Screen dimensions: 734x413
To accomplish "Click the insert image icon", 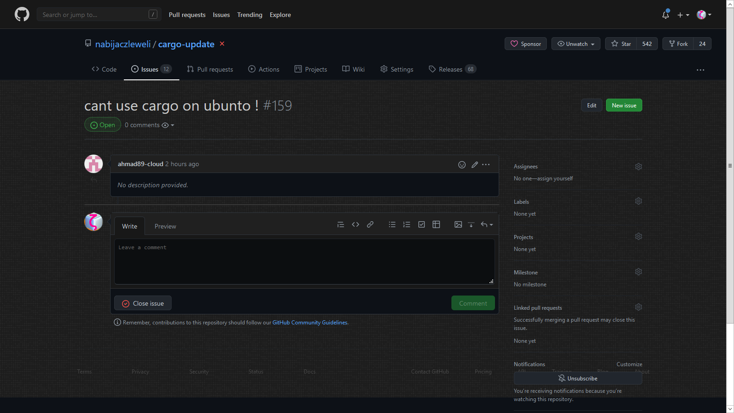I will (x=458, y=224).
